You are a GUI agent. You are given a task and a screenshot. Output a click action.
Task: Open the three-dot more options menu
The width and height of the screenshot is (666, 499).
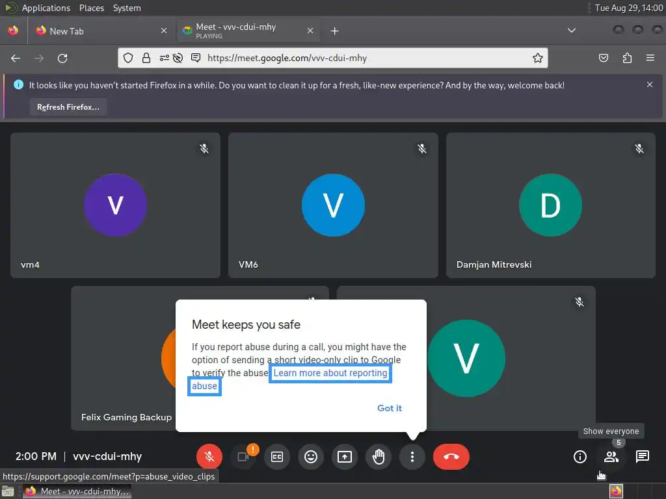point(412,457)
